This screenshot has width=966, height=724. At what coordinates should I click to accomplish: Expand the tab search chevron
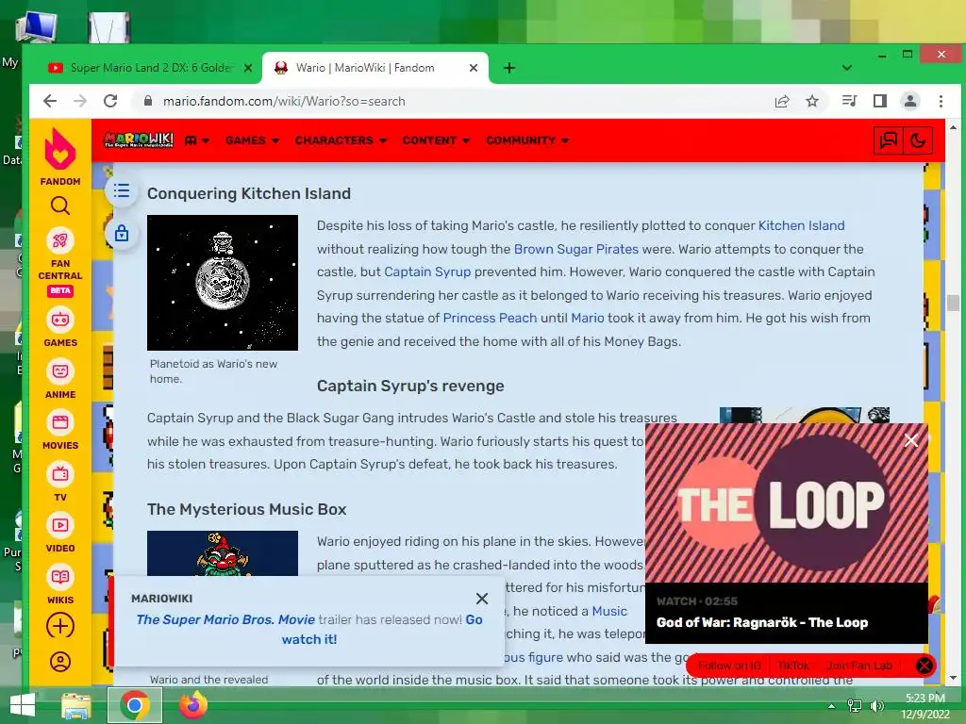[x=847, y=68]
